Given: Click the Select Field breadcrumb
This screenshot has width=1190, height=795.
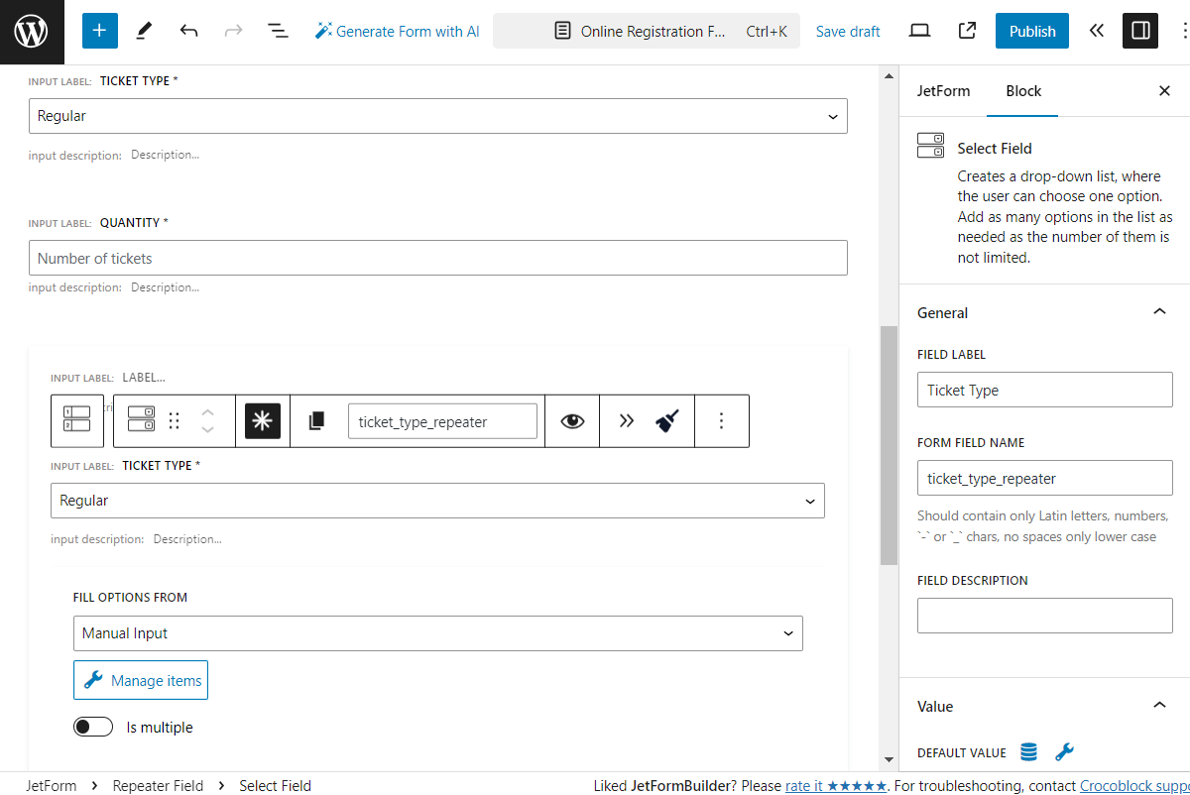Looking at the screenshot, I should 276,786.
